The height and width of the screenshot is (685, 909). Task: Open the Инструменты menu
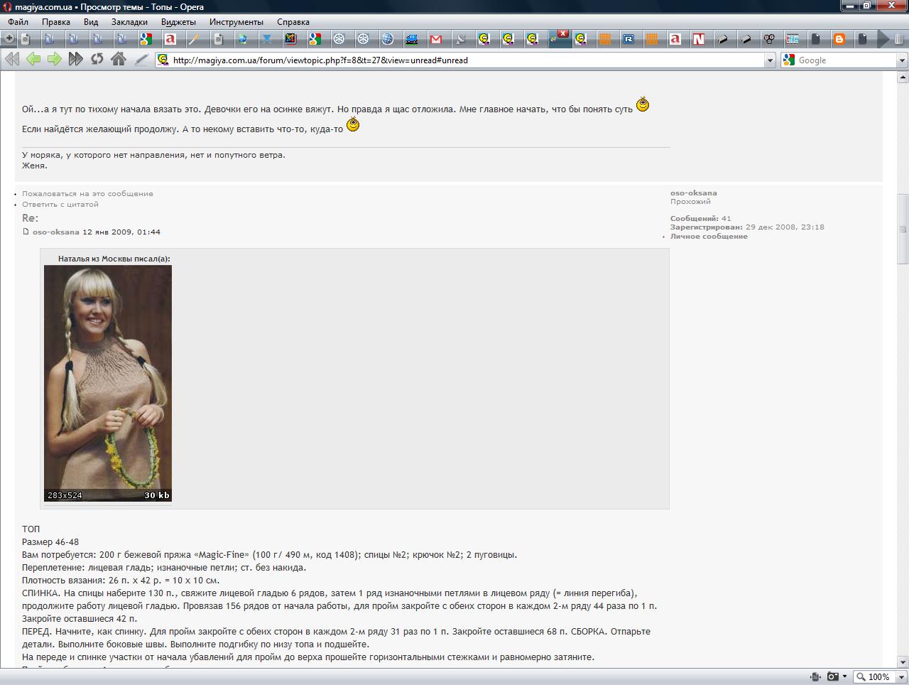[x=236, y=21]
